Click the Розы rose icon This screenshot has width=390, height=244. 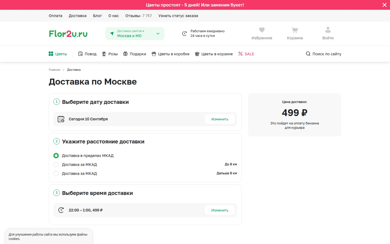[x=104, y=54]
